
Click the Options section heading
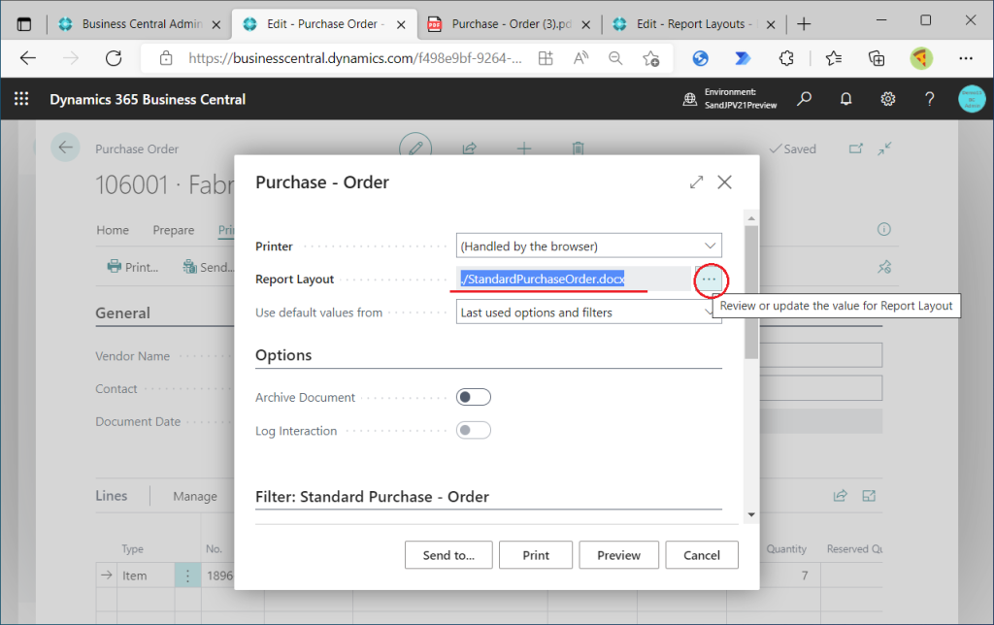tap(283, 355)
